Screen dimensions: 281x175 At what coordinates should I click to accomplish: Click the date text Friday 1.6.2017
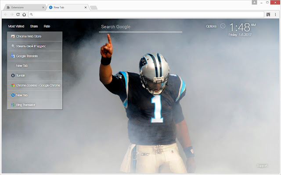[240, 35]
